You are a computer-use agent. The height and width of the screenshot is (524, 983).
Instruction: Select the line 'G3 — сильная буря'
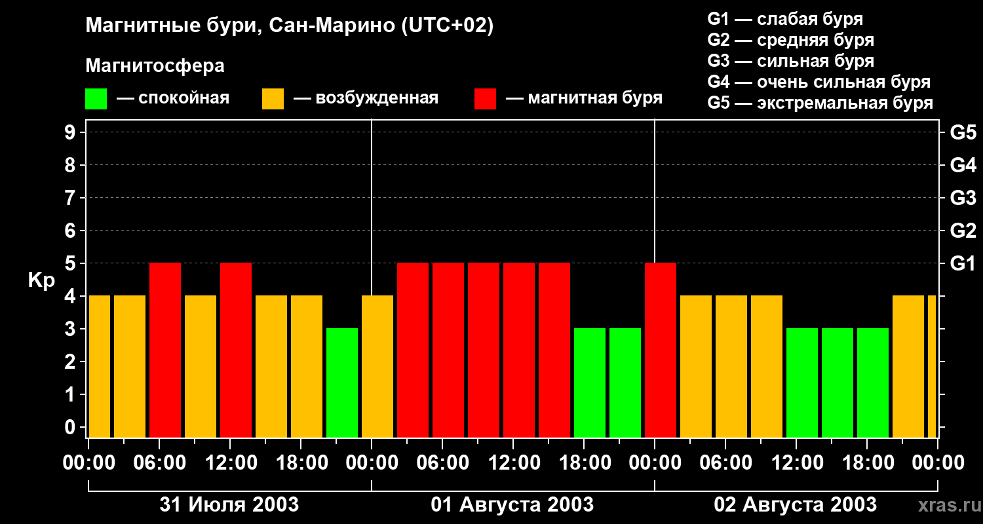[x=790, y=61]
